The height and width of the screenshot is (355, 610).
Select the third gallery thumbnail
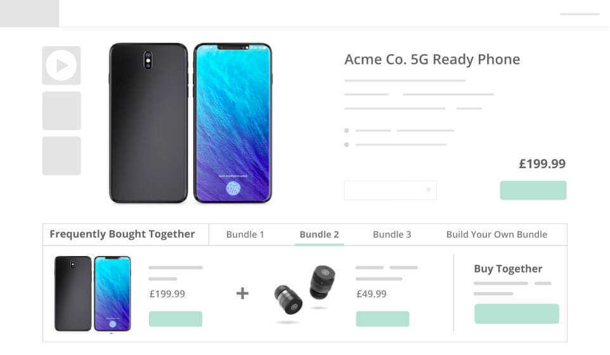(x=62, y=156)
